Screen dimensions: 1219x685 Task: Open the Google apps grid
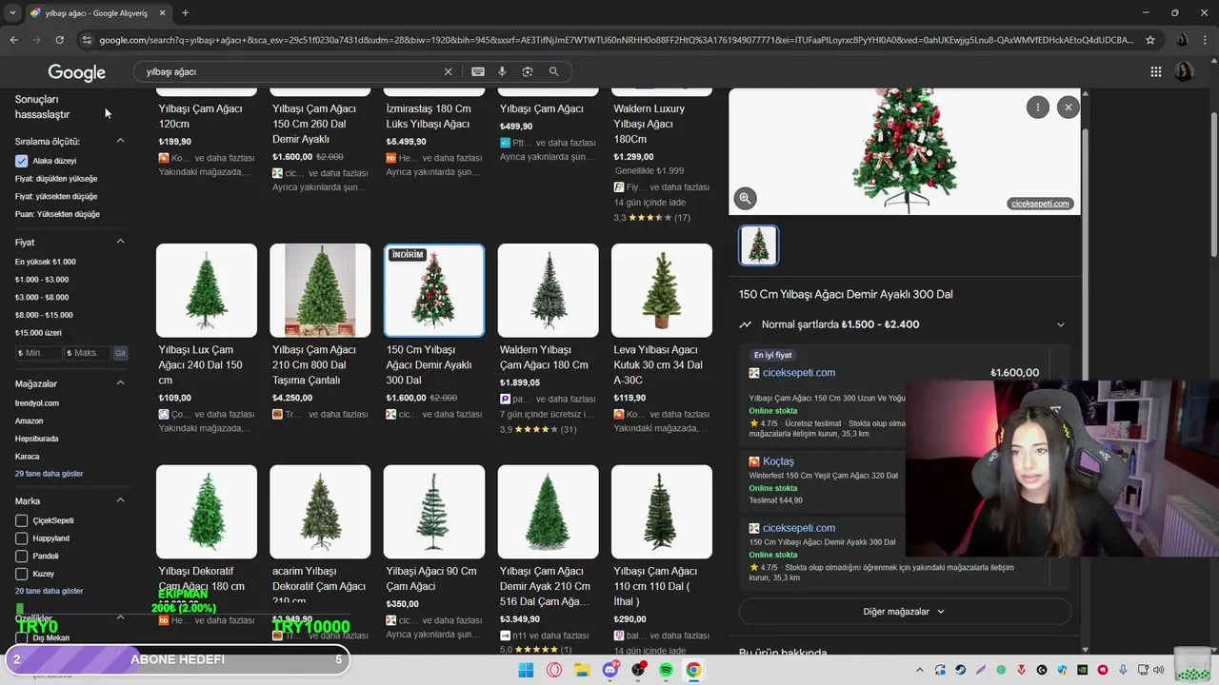[x=1155, y=71]
